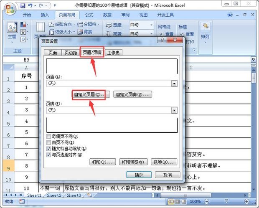Uncheck align with page margins (与页边距对齐)
259x208 pixels.
point(48,155)
